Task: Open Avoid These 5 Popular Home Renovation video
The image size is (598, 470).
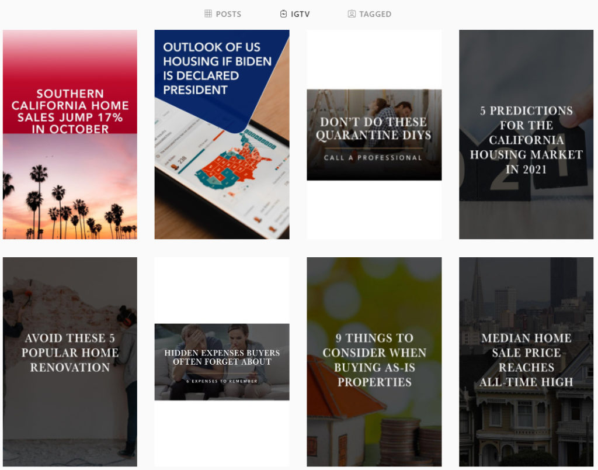Action: pos(70,362)
